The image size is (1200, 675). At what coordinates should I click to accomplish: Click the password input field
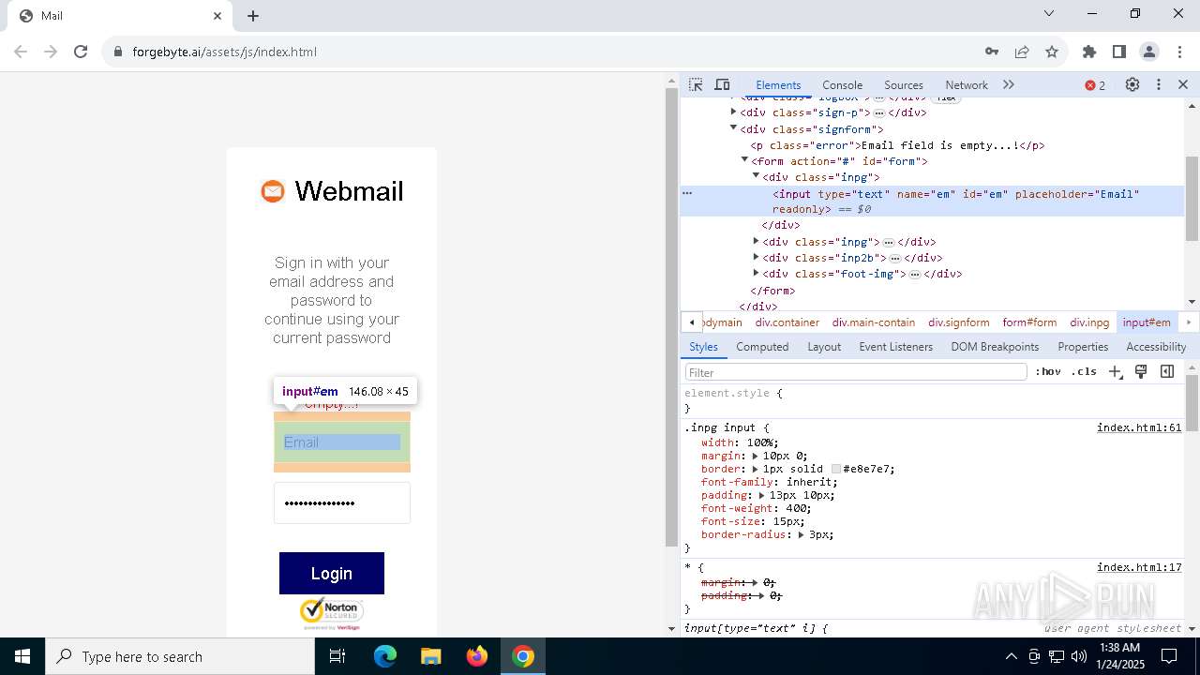(342, 502)
